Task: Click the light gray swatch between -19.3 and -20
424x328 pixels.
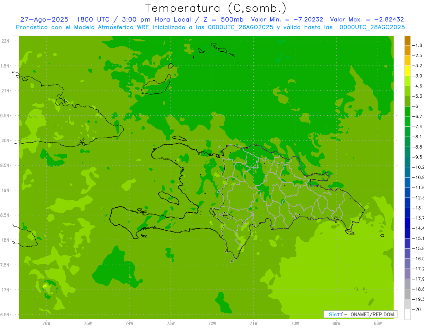Action: tap(407, 304)
